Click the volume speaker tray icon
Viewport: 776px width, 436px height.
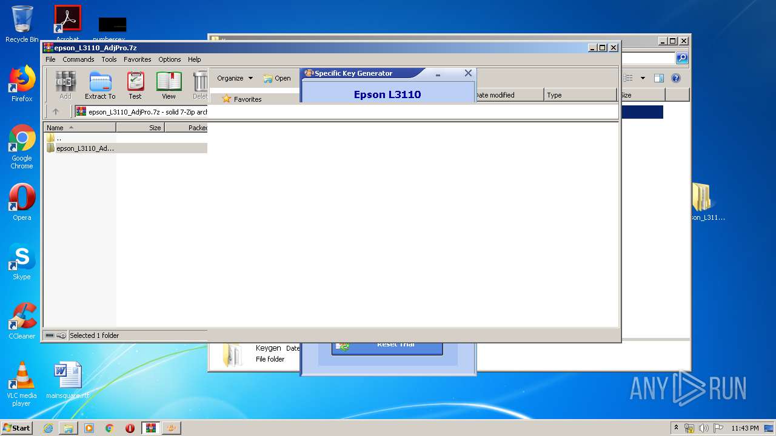[x=704, y=428]
